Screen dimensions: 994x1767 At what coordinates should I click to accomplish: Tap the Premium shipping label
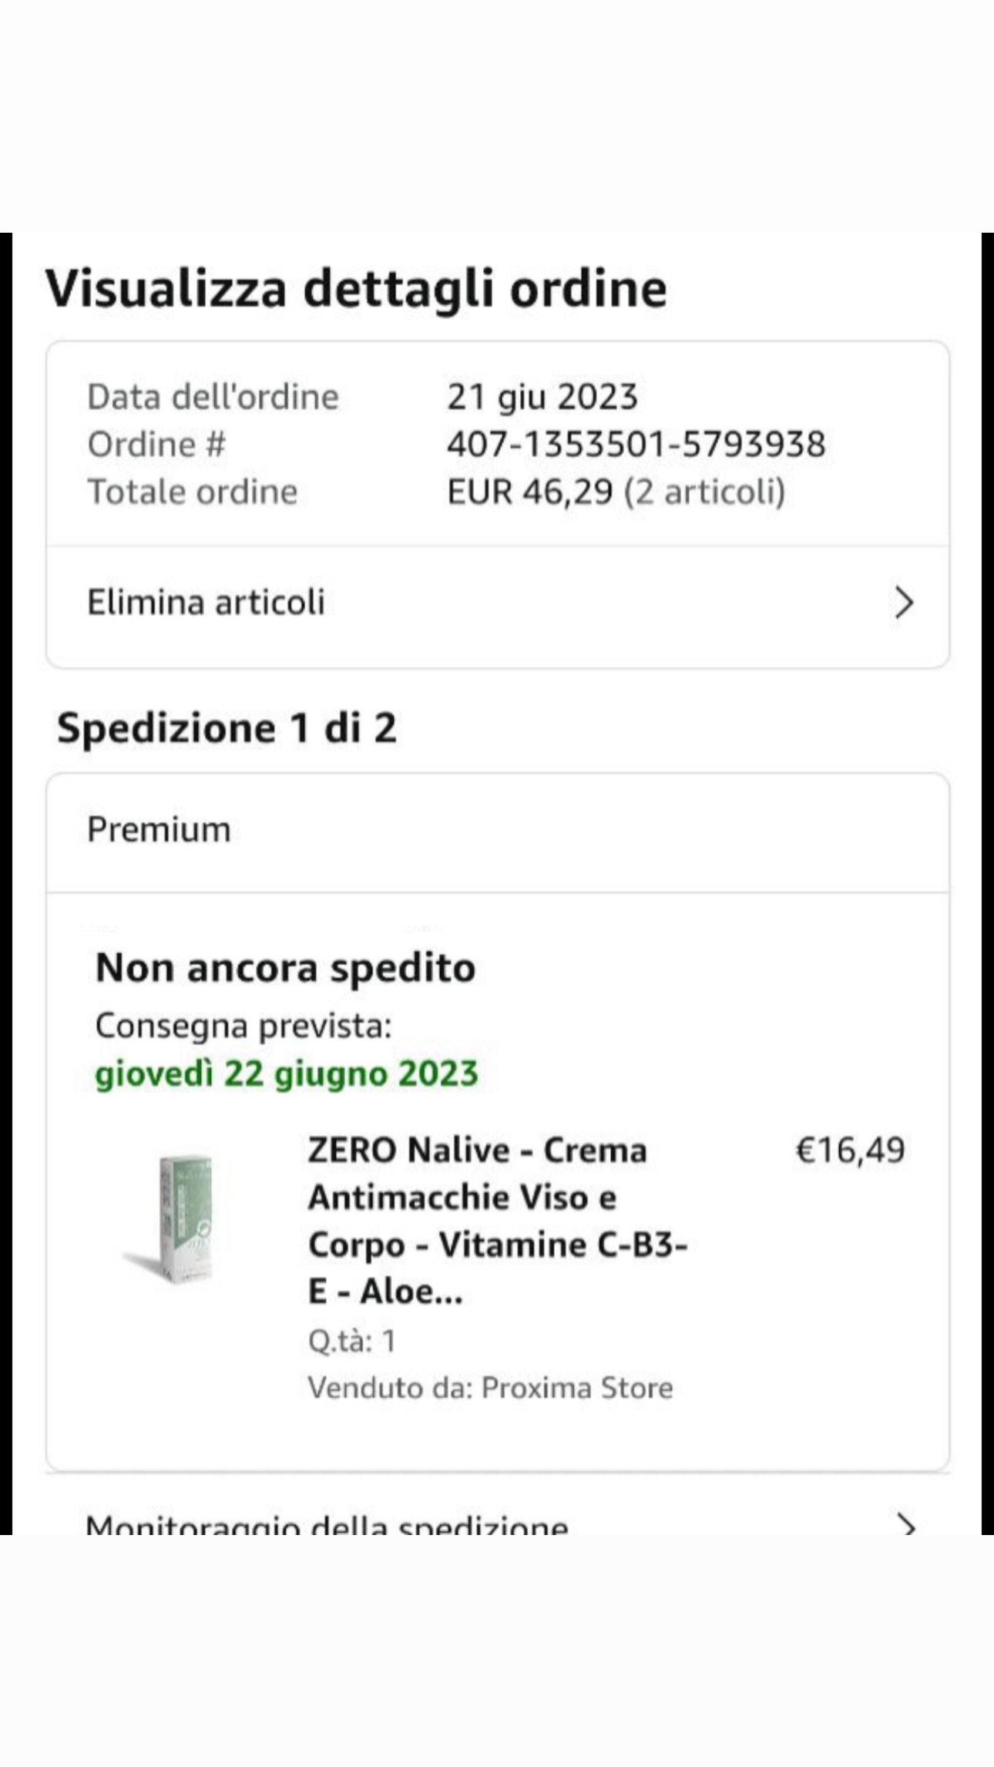click(x=159, y=830)
